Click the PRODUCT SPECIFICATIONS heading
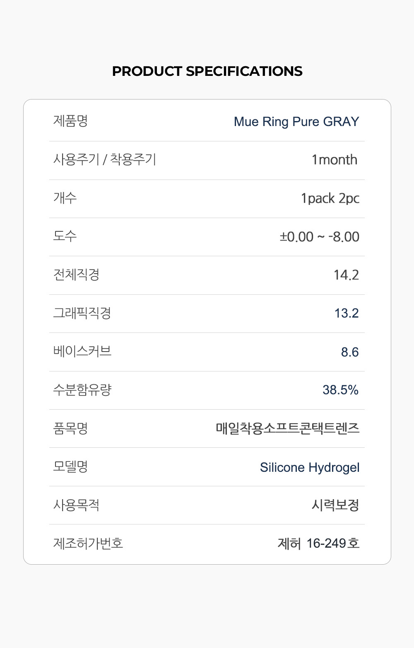Viewport: 414px width, 648px height. [x=207, y=71]
